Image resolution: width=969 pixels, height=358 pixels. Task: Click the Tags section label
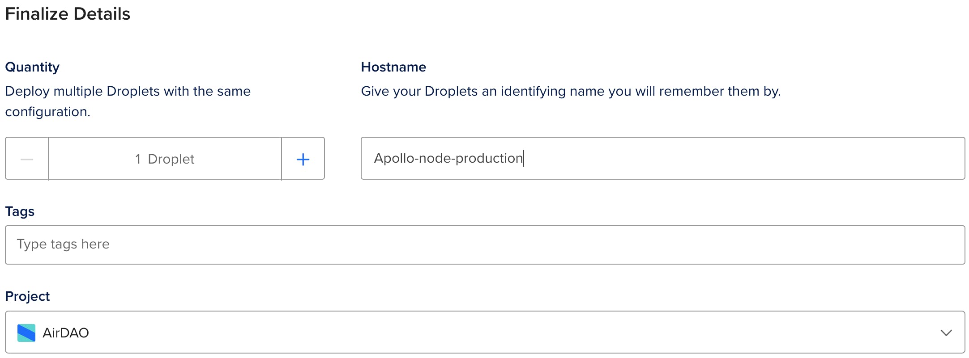tap(20, 211)
